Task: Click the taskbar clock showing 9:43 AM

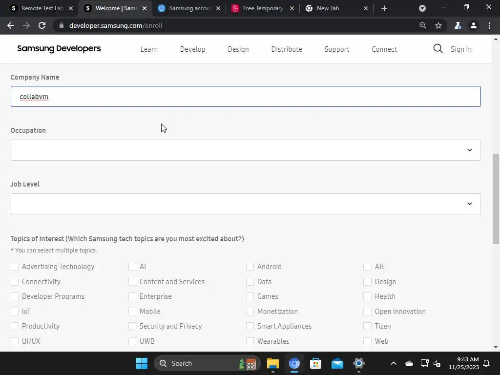Action: coord(464,363)
